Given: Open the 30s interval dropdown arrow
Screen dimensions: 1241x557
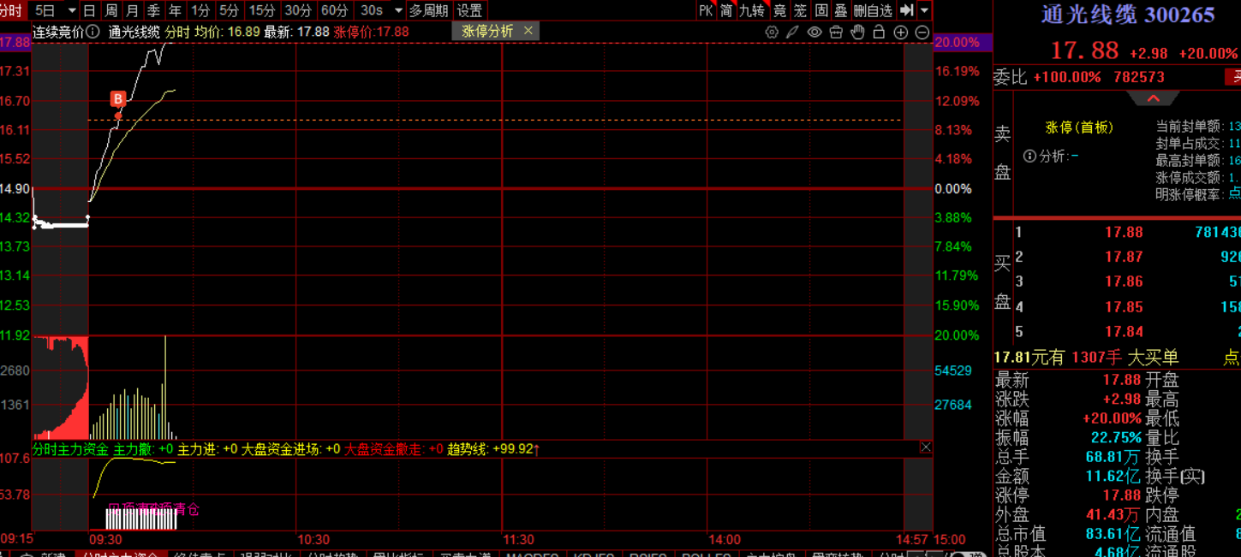Looking at the screenshot, I should click(x=397, y=10).
